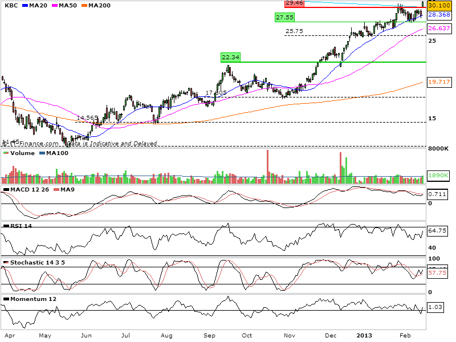
Task: Click the Nov label on time axis
Action: click(290, 336)
